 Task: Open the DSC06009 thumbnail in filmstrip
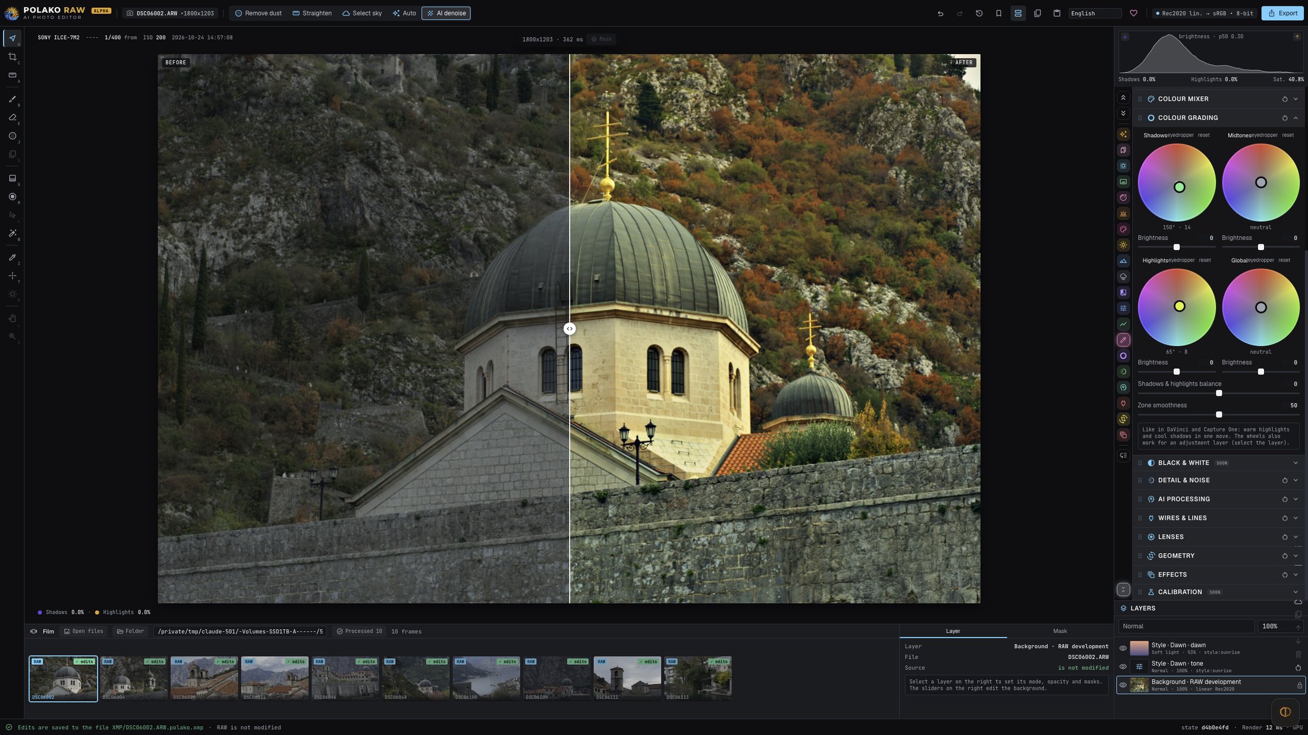(x=204, y=679)
